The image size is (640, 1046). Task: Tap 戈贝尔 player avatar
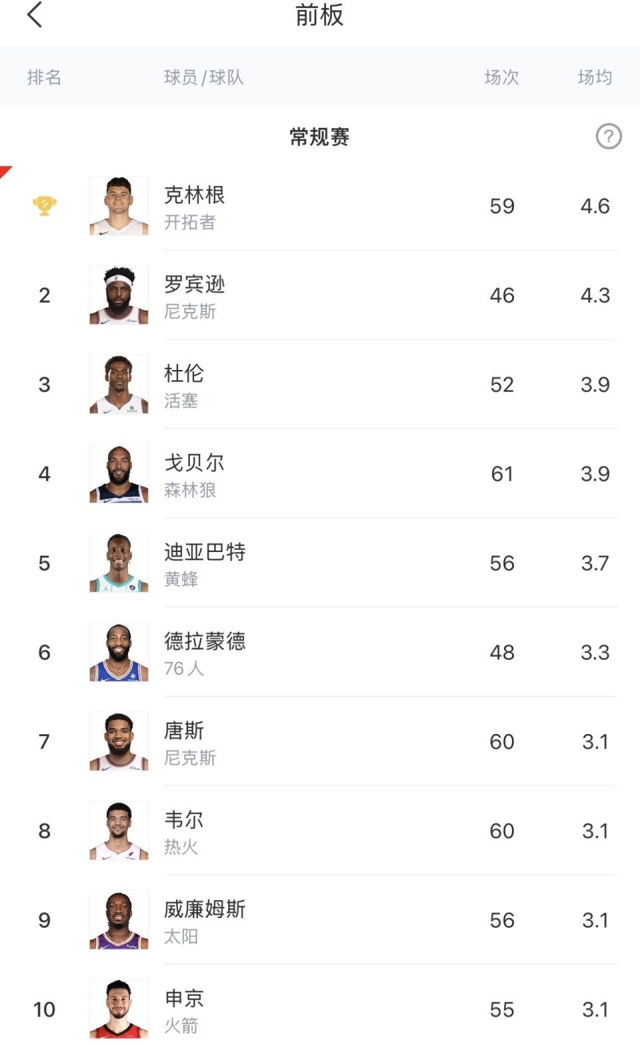(119, 474)
